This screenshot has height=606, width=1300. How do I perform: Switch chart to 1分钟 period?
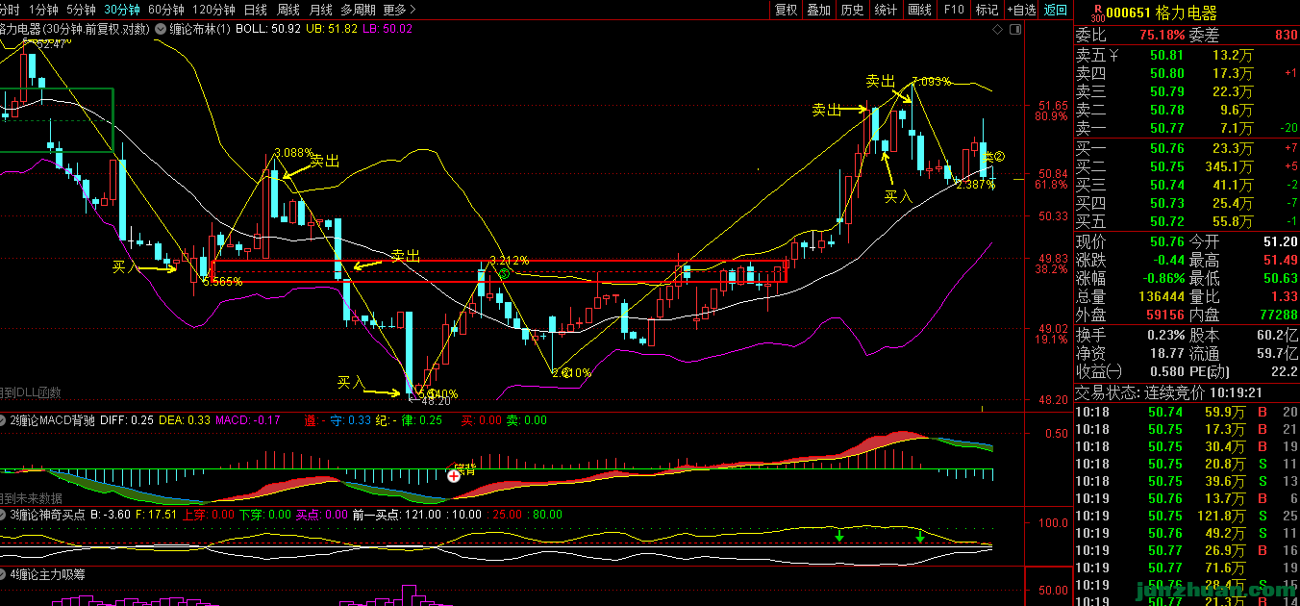click(43, 10)
